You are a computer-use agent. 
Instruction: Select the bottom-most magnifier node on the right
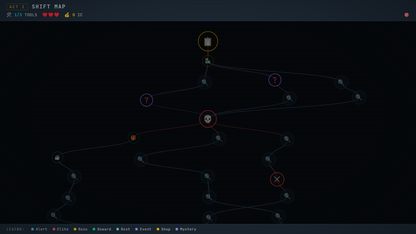click(279, 216)
